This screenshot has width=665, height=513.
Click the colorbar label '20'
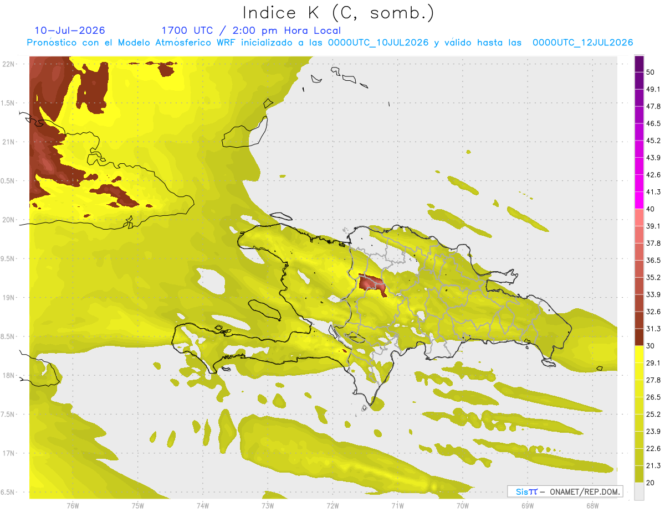[651, 483]
